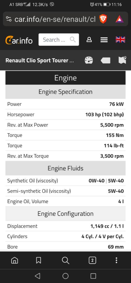Open the Brave Shields lion icon
The image size is (131, 283).
[x=103, y=19]
